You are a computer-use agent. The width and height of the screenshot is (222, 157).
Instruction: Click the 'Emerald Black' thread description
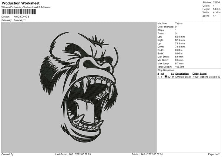[x=183, y=77]
